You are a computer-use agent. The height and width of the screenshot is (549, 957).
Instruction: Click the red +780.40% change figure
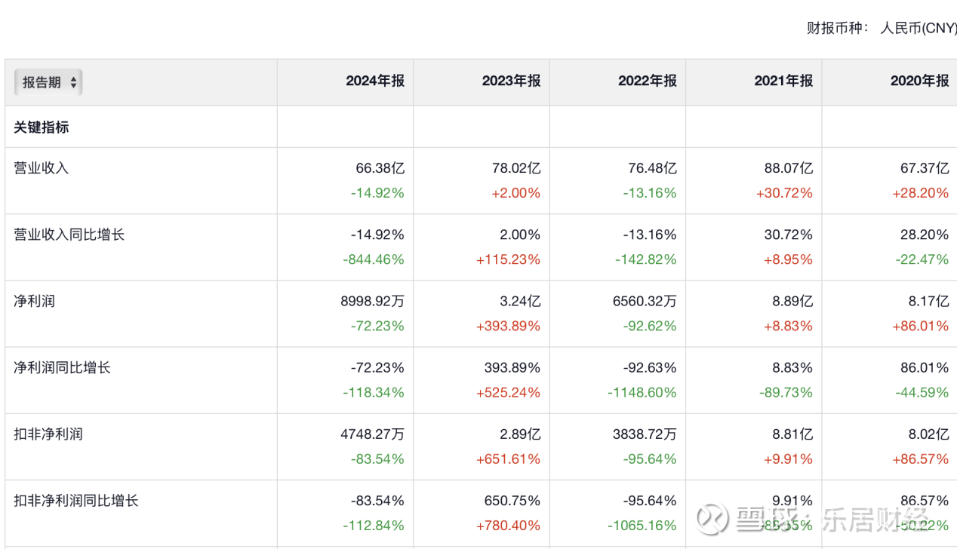508,525
